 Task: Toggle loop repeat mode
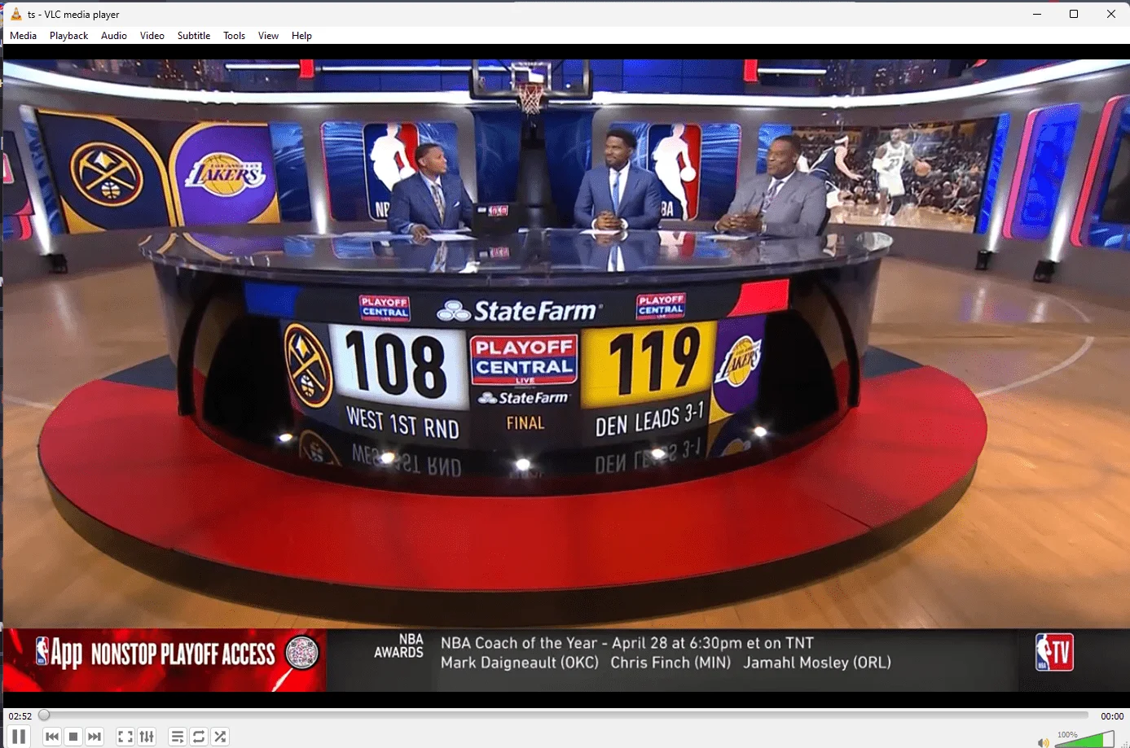pyautogui.click(x=199, y=737)
